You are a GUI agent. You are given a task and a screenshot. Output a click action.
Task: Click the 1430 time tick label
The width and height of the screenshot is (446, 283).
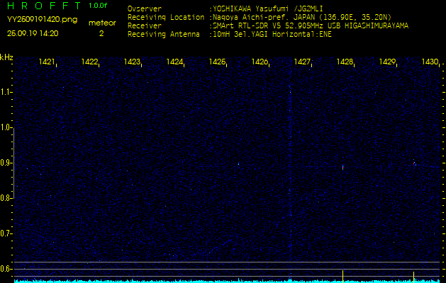coord(430,62)
